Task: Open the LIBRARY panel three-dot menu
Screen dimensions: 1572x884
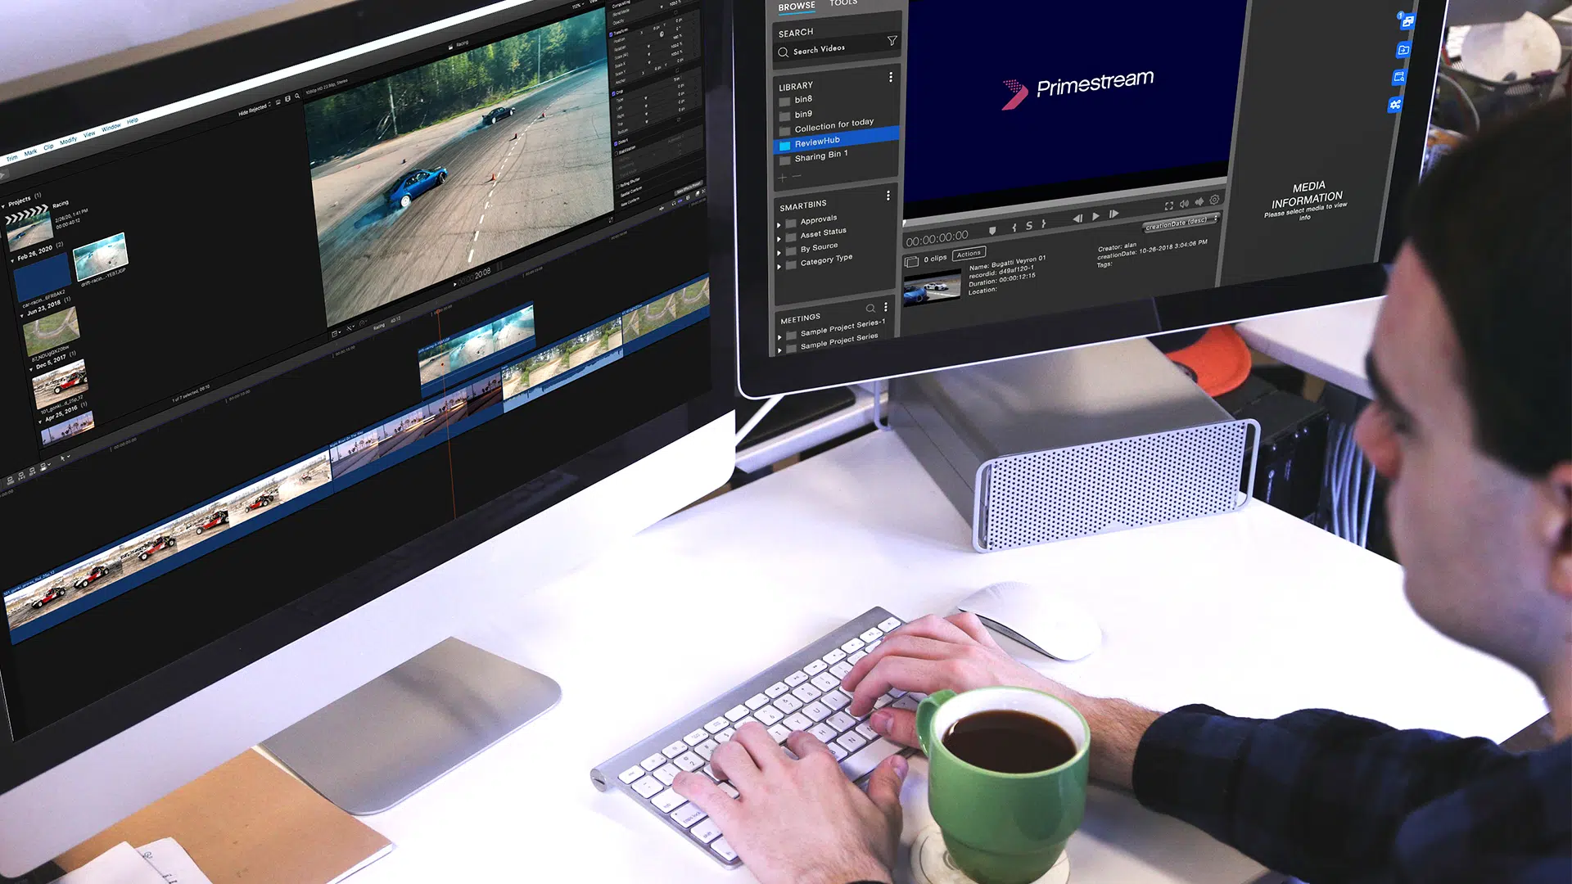Action: pyautogui.click(x=891, y=77)
